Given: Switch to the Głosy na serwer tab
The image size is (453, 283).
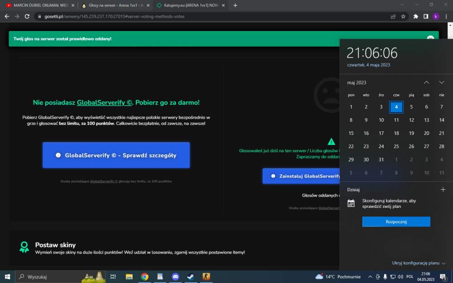Looking at the screenshot, I should 116,5.
